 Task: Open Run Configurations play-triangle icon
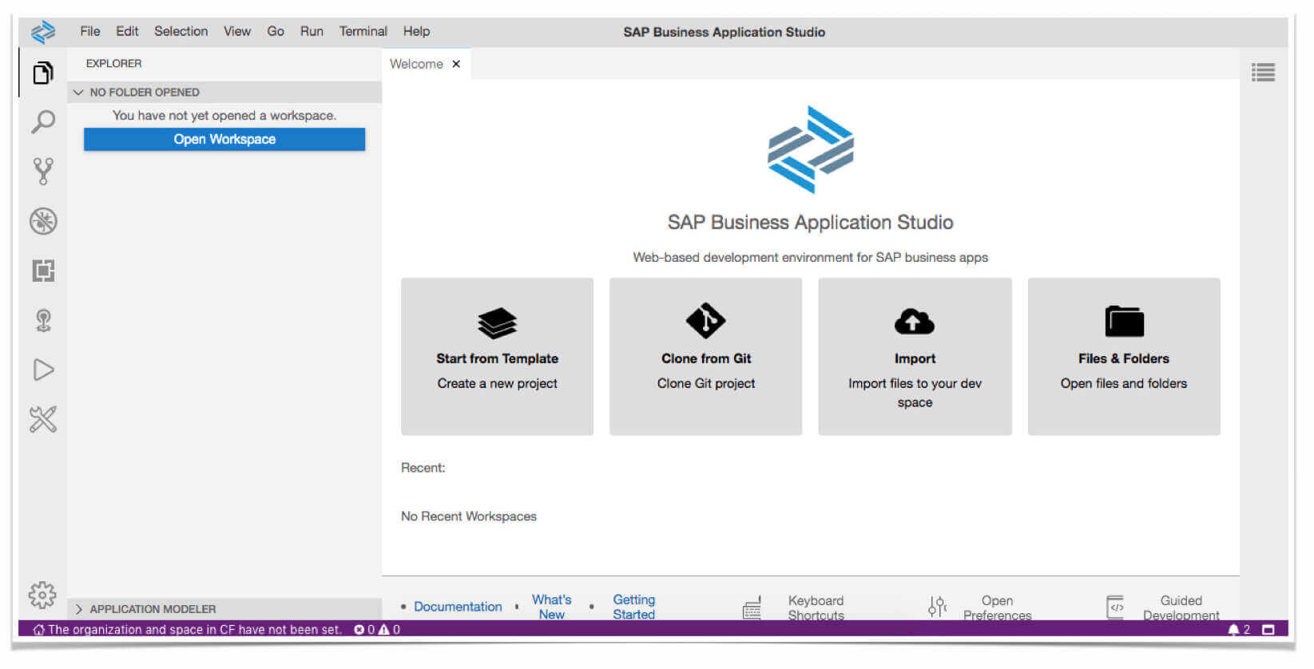[43, 370]
